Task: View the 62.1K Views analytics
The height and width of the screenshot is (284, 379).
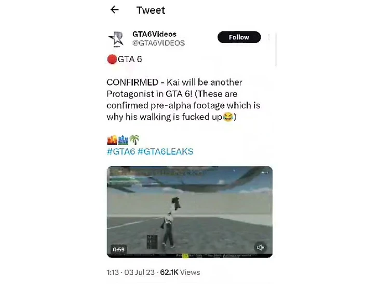Action: pos(180,272)
